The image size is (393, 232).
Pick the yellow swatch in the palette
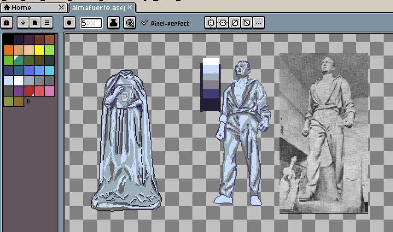pyautogui.click(x=39, y=50)
